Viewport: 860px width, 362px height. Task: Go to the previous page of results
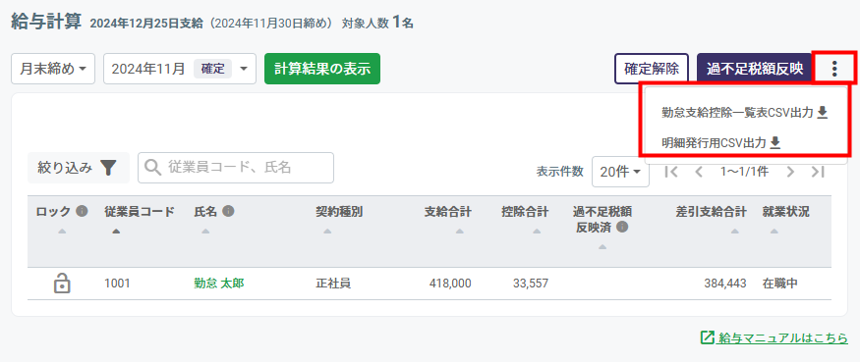[x=698, y=172]
